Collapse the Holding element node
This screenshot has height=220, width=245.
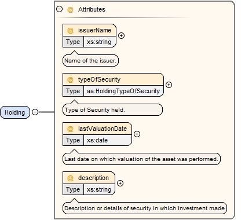[35, 112]
